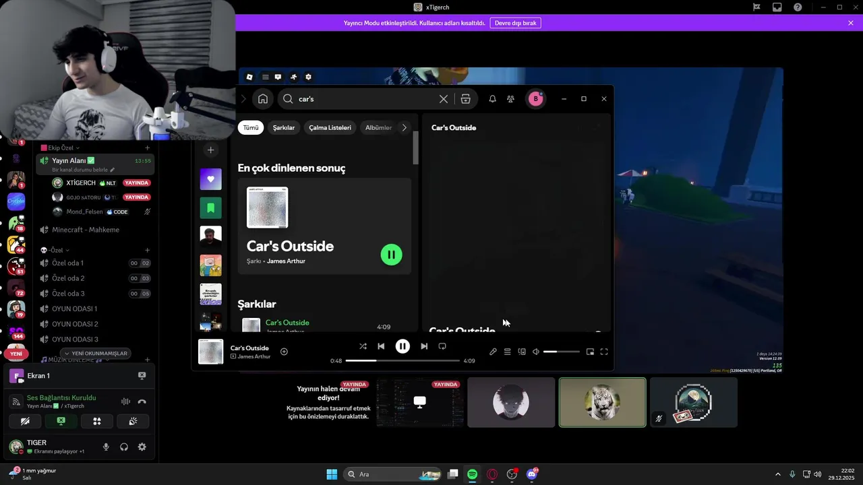This screenshot has height=485, width=863.
Task: Dismiss the purple streamer mode banner
Action: 851,23
